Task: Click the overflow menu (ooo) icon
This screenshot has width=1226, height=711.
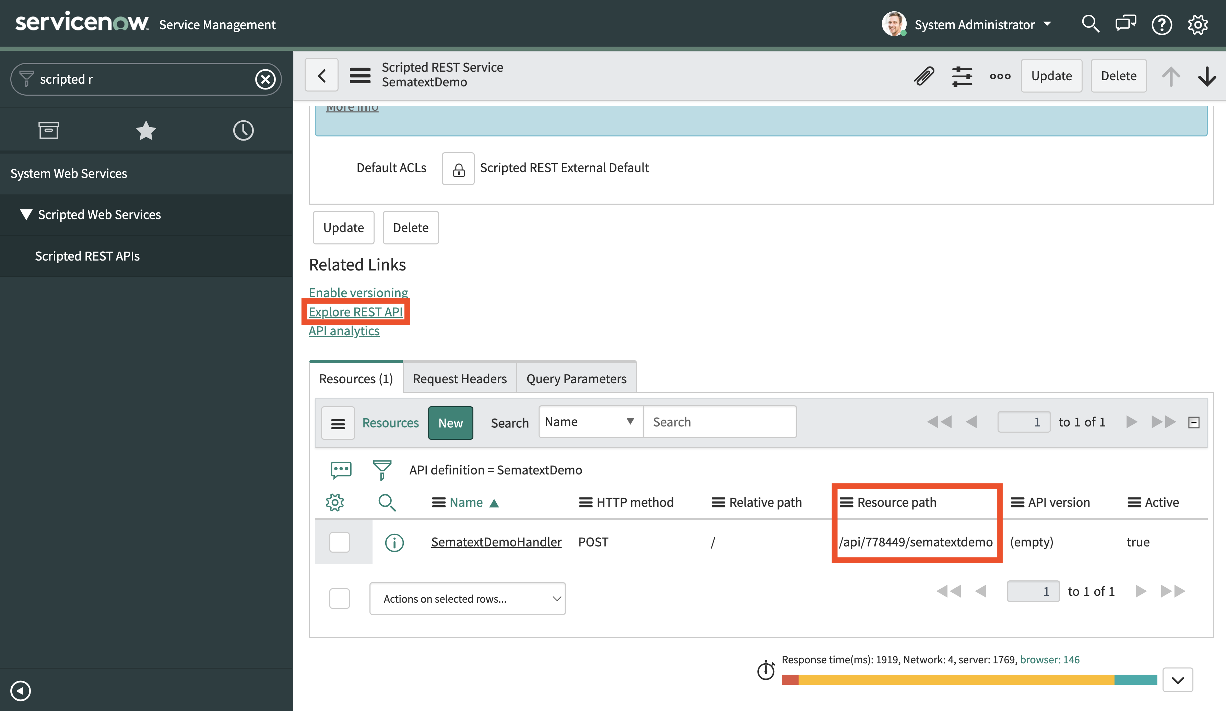Action: click(x=1001, y=76)
